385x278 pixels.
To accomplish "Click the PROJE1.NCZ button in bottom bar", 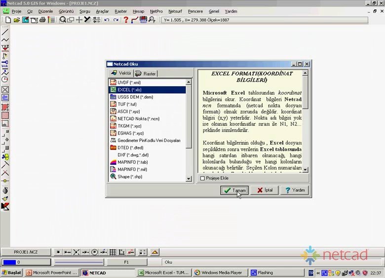I will [26, 252].
